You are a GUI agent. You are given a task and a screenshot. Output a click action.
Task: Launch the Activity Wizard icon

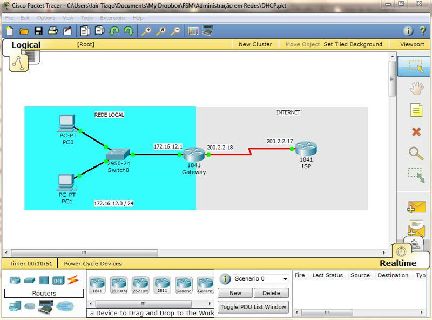click(x=67, y=31)
